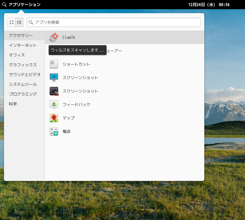Open the date and time 12月24日 indicator
The image size is (245, 220).
coord(209,5)
